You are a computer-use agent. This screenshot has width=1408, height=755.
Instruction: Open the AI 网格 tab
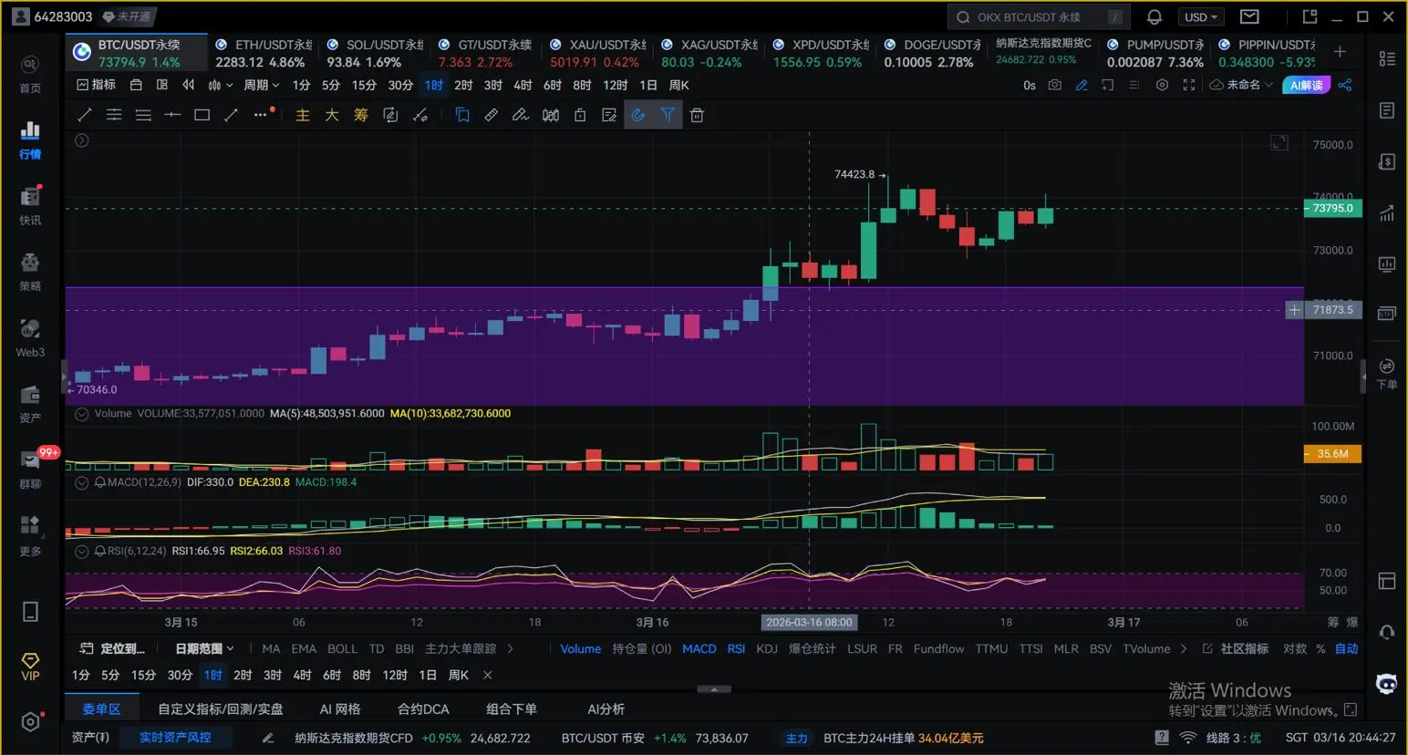pos(340,708)
